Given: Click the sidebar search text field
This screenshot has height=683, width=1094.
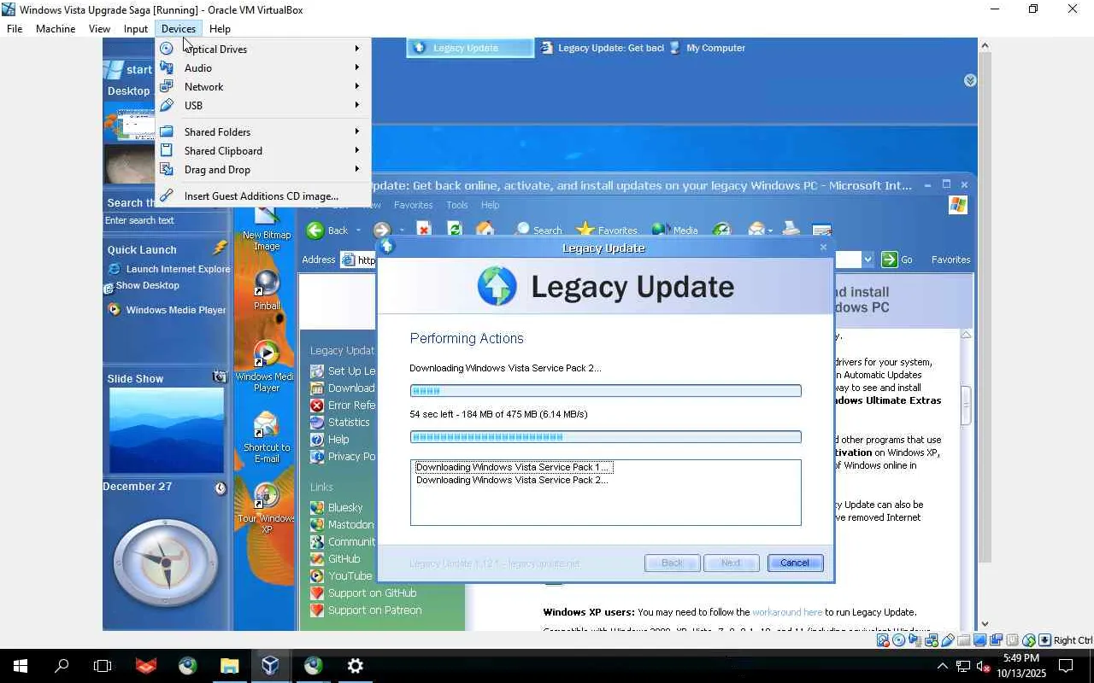Looking at the screenshot, I should click(x=166, y=220).
